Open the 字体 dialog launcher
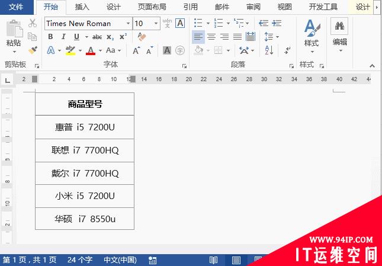 [184, 66]
